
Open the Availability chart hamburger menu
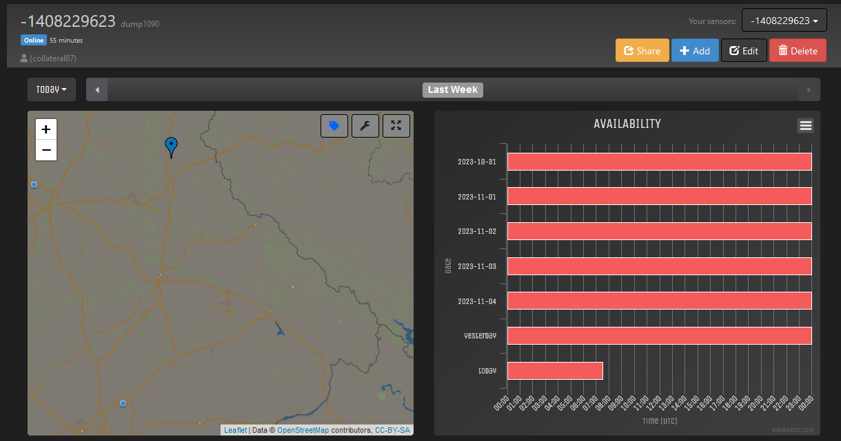[805, 125]
